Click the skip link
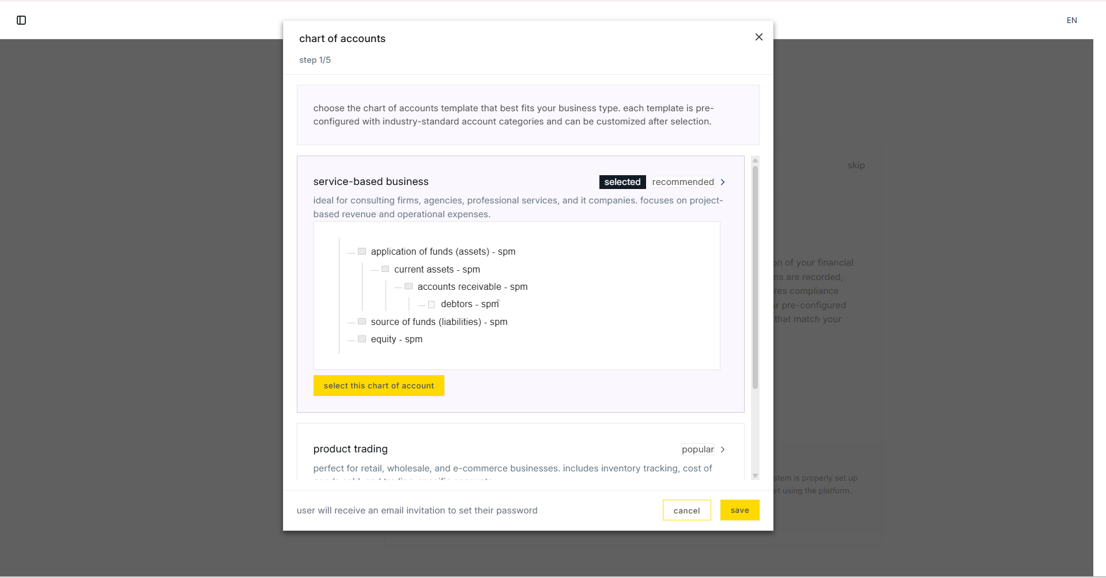The height and width of the screenshot is (578, 1106). pyautogui.click(x=856, y=165)
